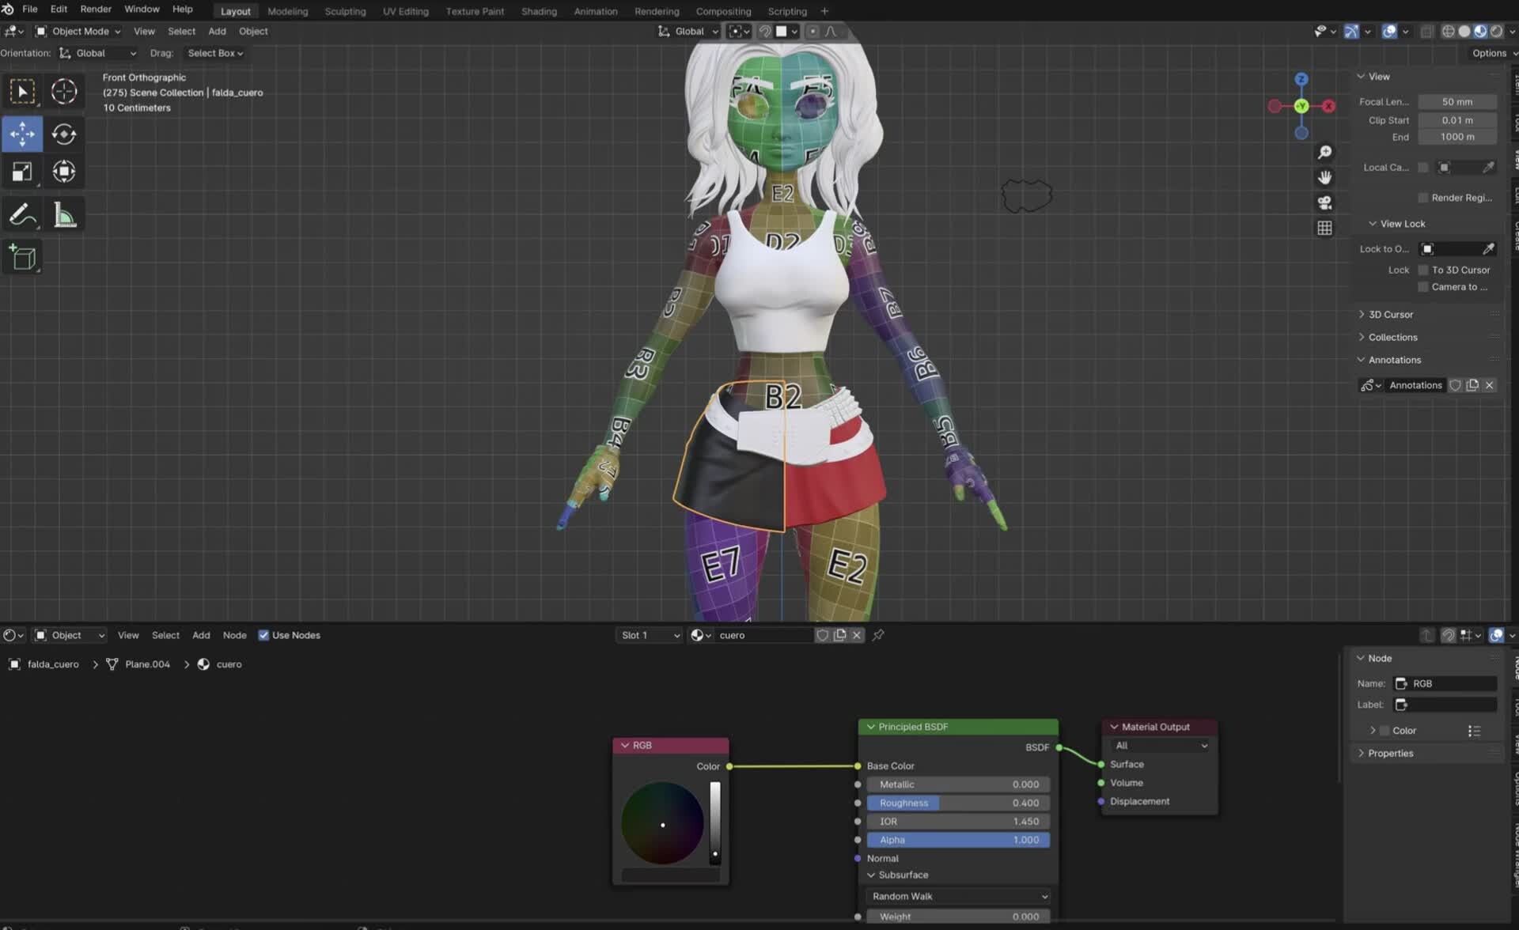Click the cuero material name field
Image resolution: width=1519 pixels, height=930 pixels.
[x=762, y=635]
